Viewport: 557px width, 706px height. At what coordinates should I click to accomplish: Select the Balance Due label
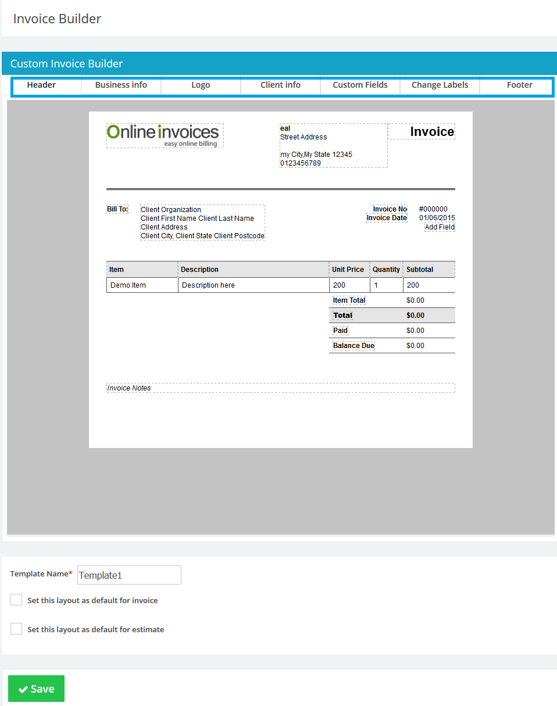tap(354, 345)
